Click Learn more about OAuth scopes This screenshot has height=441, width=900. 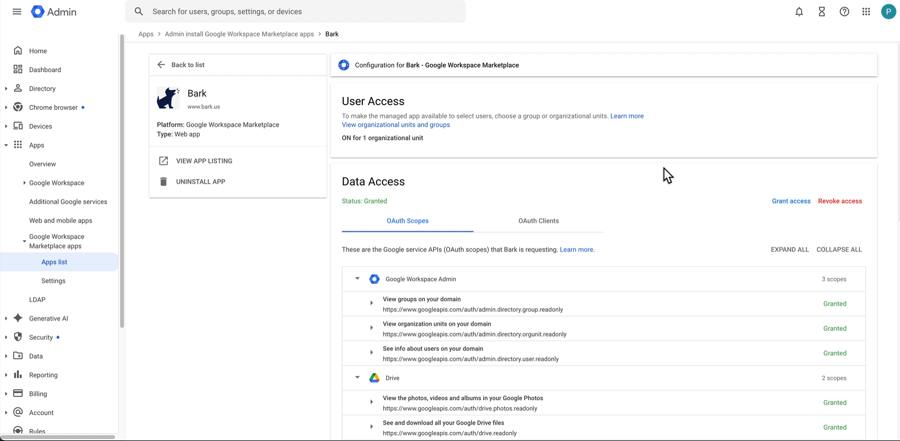pos(577,250)
